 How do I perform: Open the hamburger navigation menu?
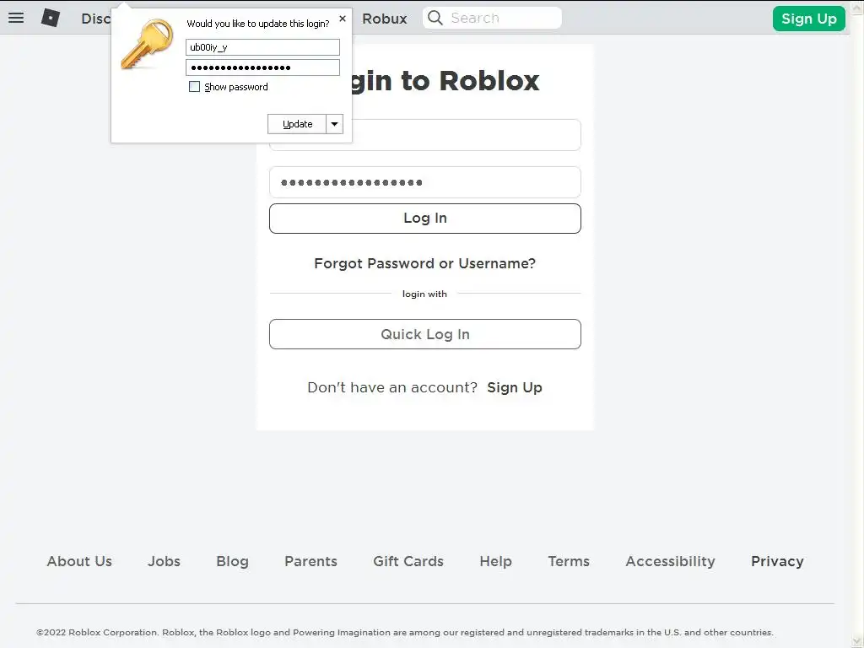click(x=16, y=18)
